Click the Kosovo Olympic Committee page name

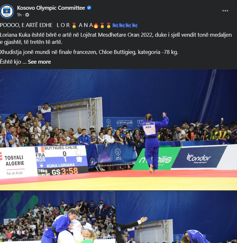[x=51, y=8]
